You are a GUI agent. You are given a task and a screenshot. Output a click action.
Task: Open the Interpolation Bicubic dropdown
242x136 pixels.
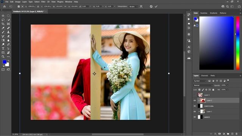(x=133, y=6)
